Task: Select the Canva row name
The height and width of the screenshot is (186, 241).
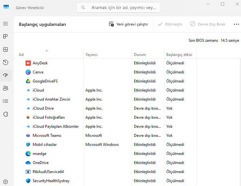Action: tap(38, 72)
